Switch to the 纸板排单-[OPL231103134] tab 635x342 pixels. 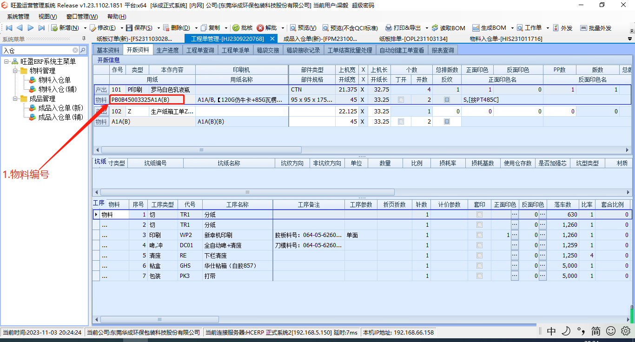click(413, 39)
